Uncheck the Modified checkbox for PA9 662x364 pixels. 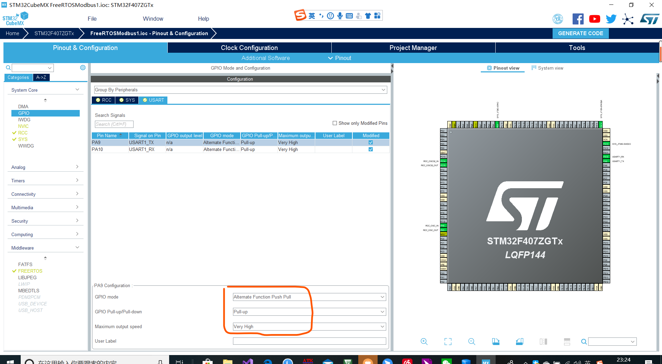pyautogui.click(x=370, y=142)
